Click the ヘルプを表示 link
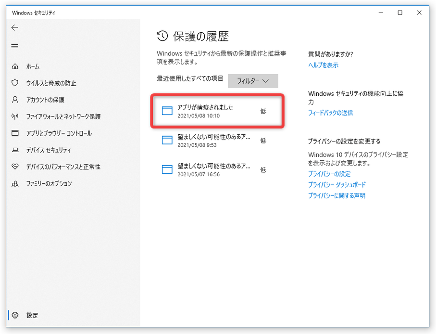This screenshot has height=334, width=436. click(323, 65)
